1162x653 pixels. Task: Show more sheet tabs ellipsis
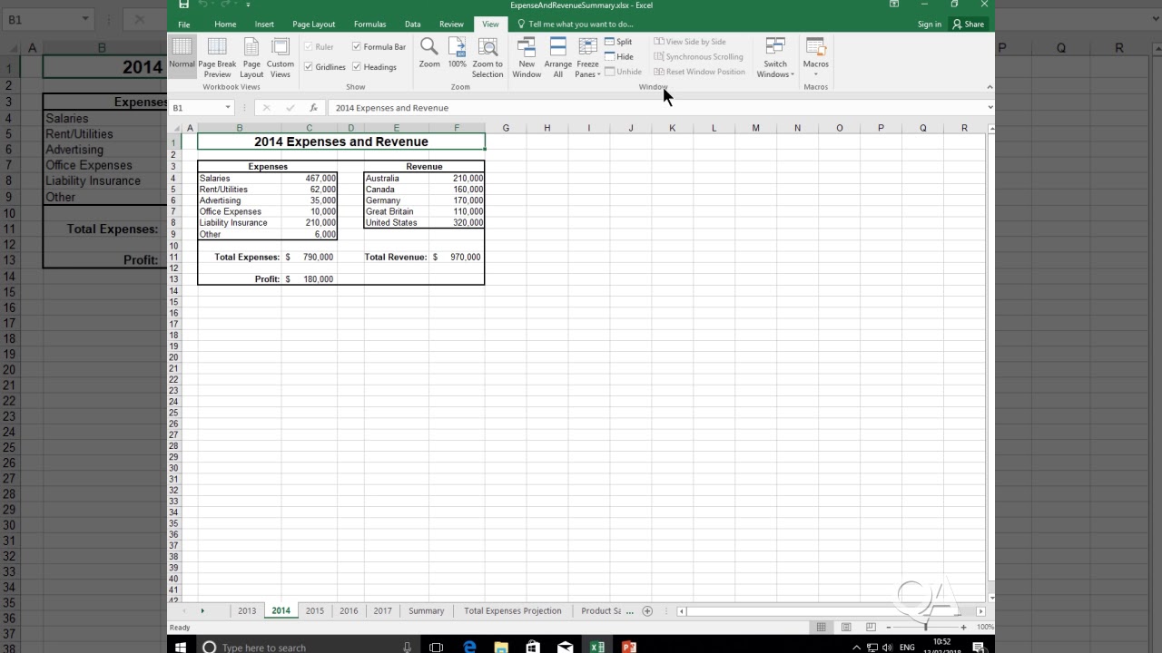point(630,611)
